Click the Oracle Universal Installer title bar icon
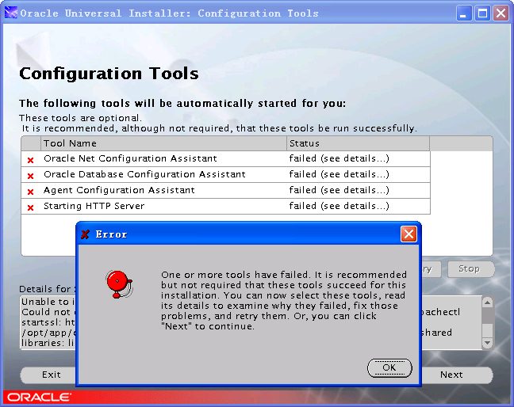The width and height of the screenshot is (514, 407). click(x=11, y=13)
